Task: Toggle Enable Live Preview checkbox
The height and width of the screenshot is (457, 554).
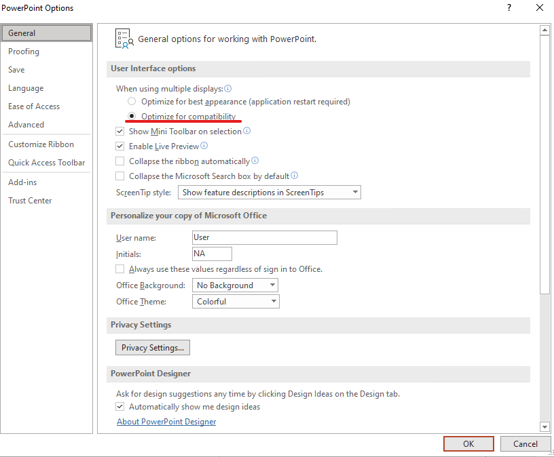Action: pos(120,146)
